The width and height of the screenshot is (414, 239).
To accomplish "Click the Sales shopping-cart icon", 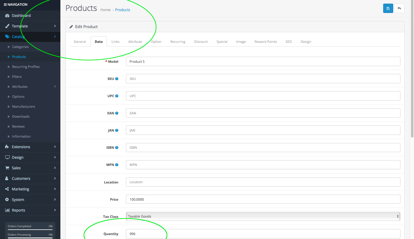I will coord(7,168).
